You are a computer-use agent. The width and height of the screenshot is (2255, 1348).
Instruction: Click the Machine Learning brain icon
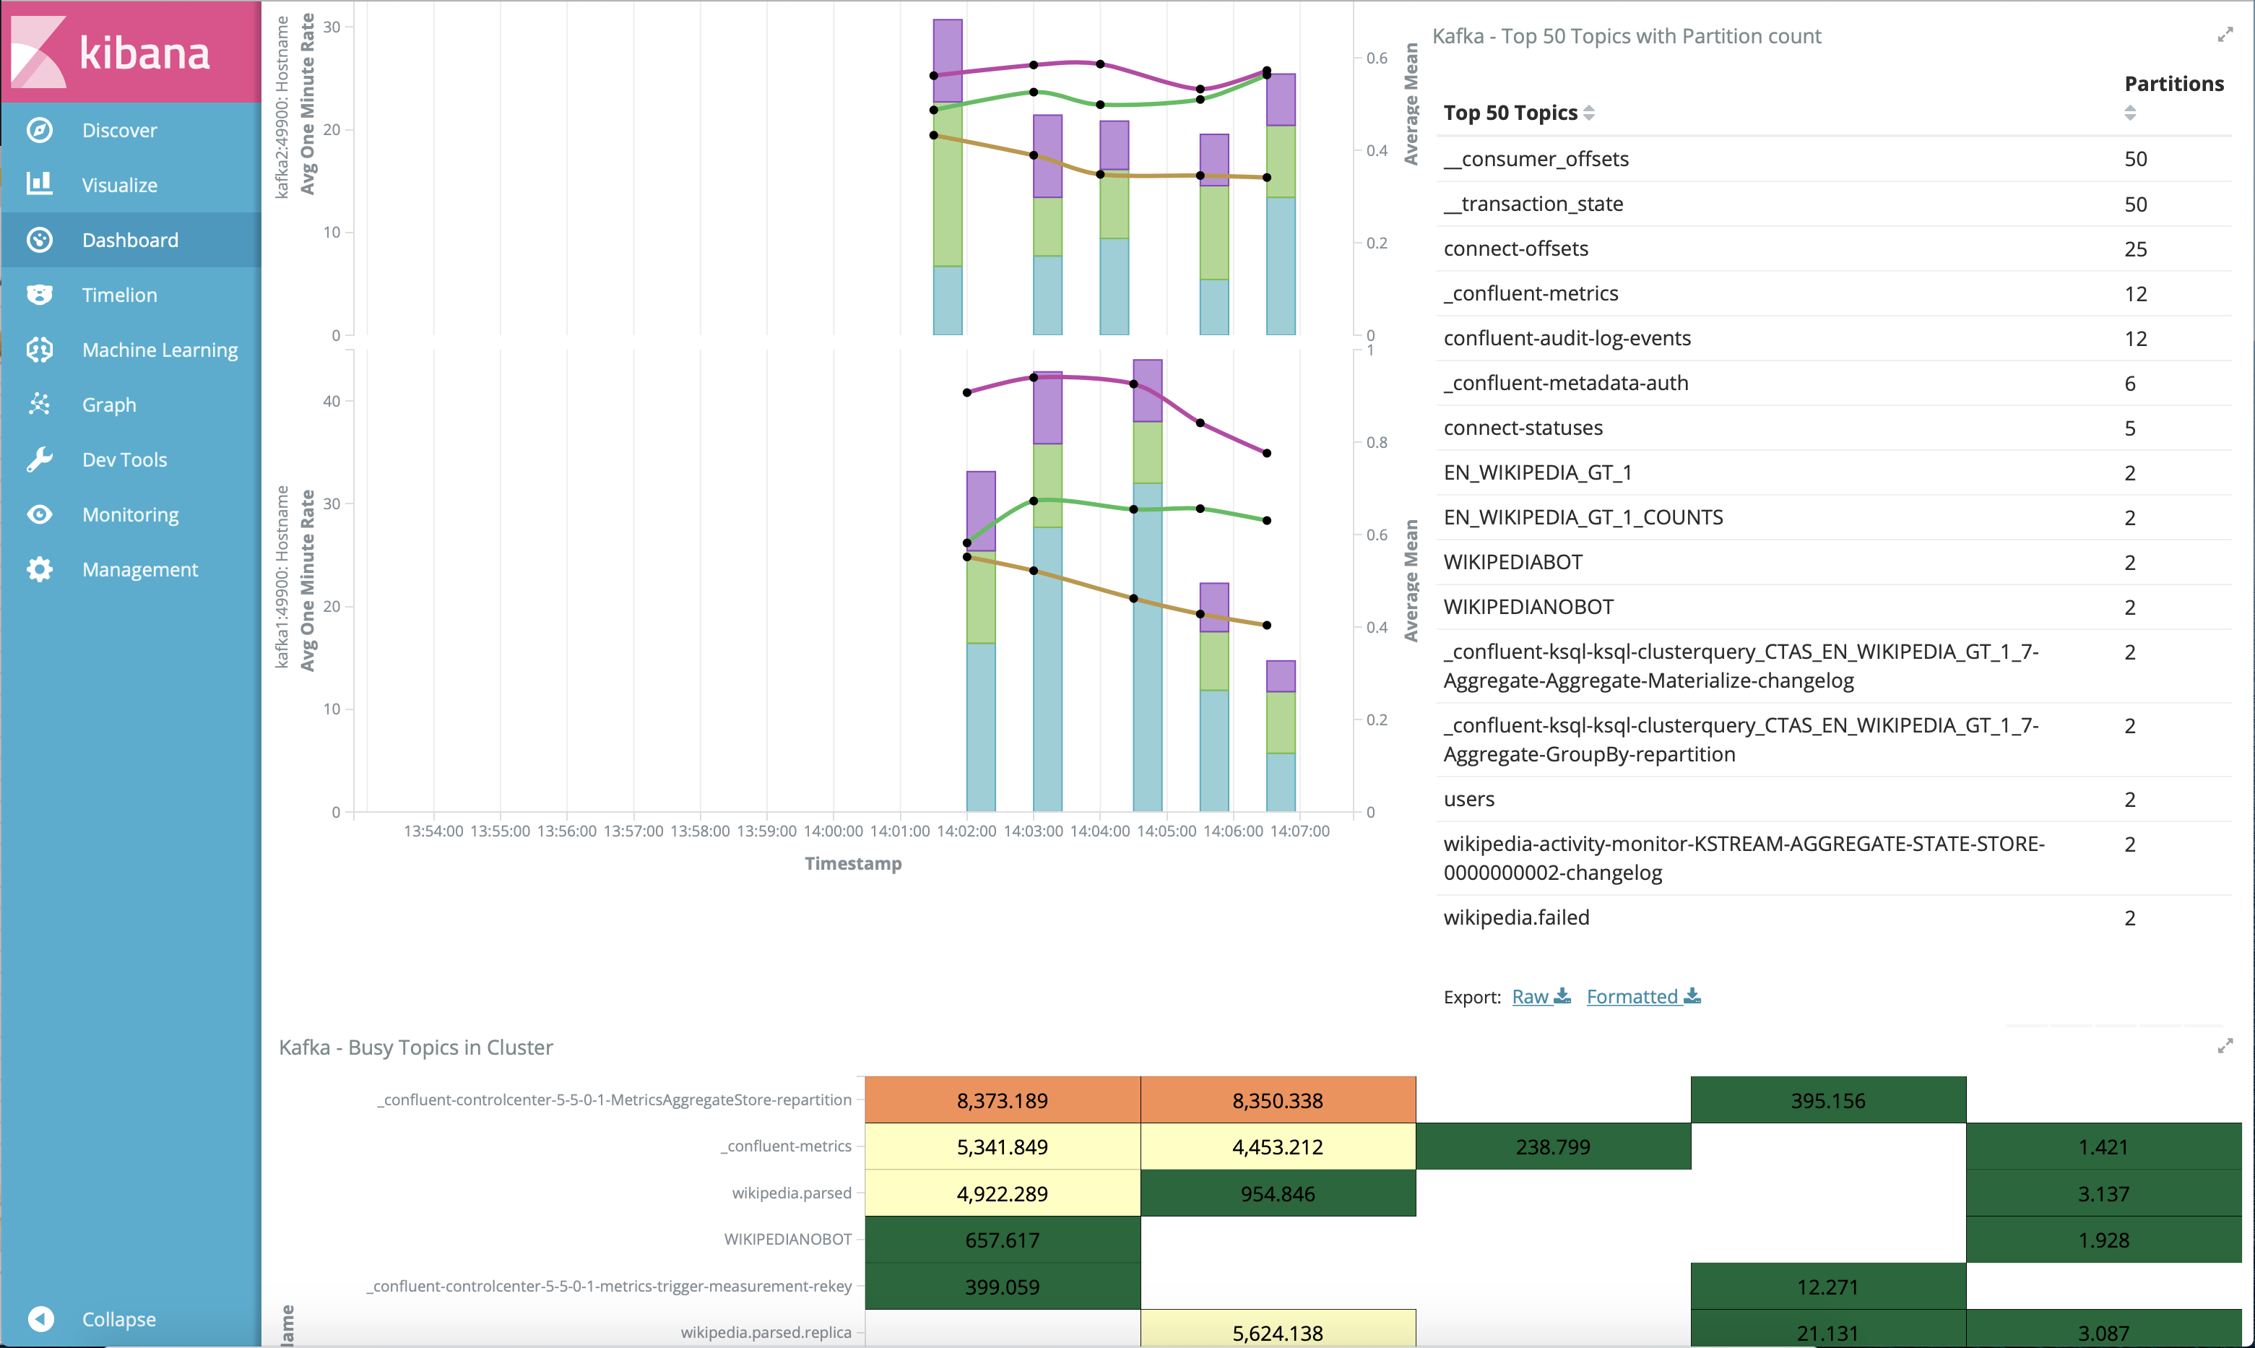[x=39, y=350]
